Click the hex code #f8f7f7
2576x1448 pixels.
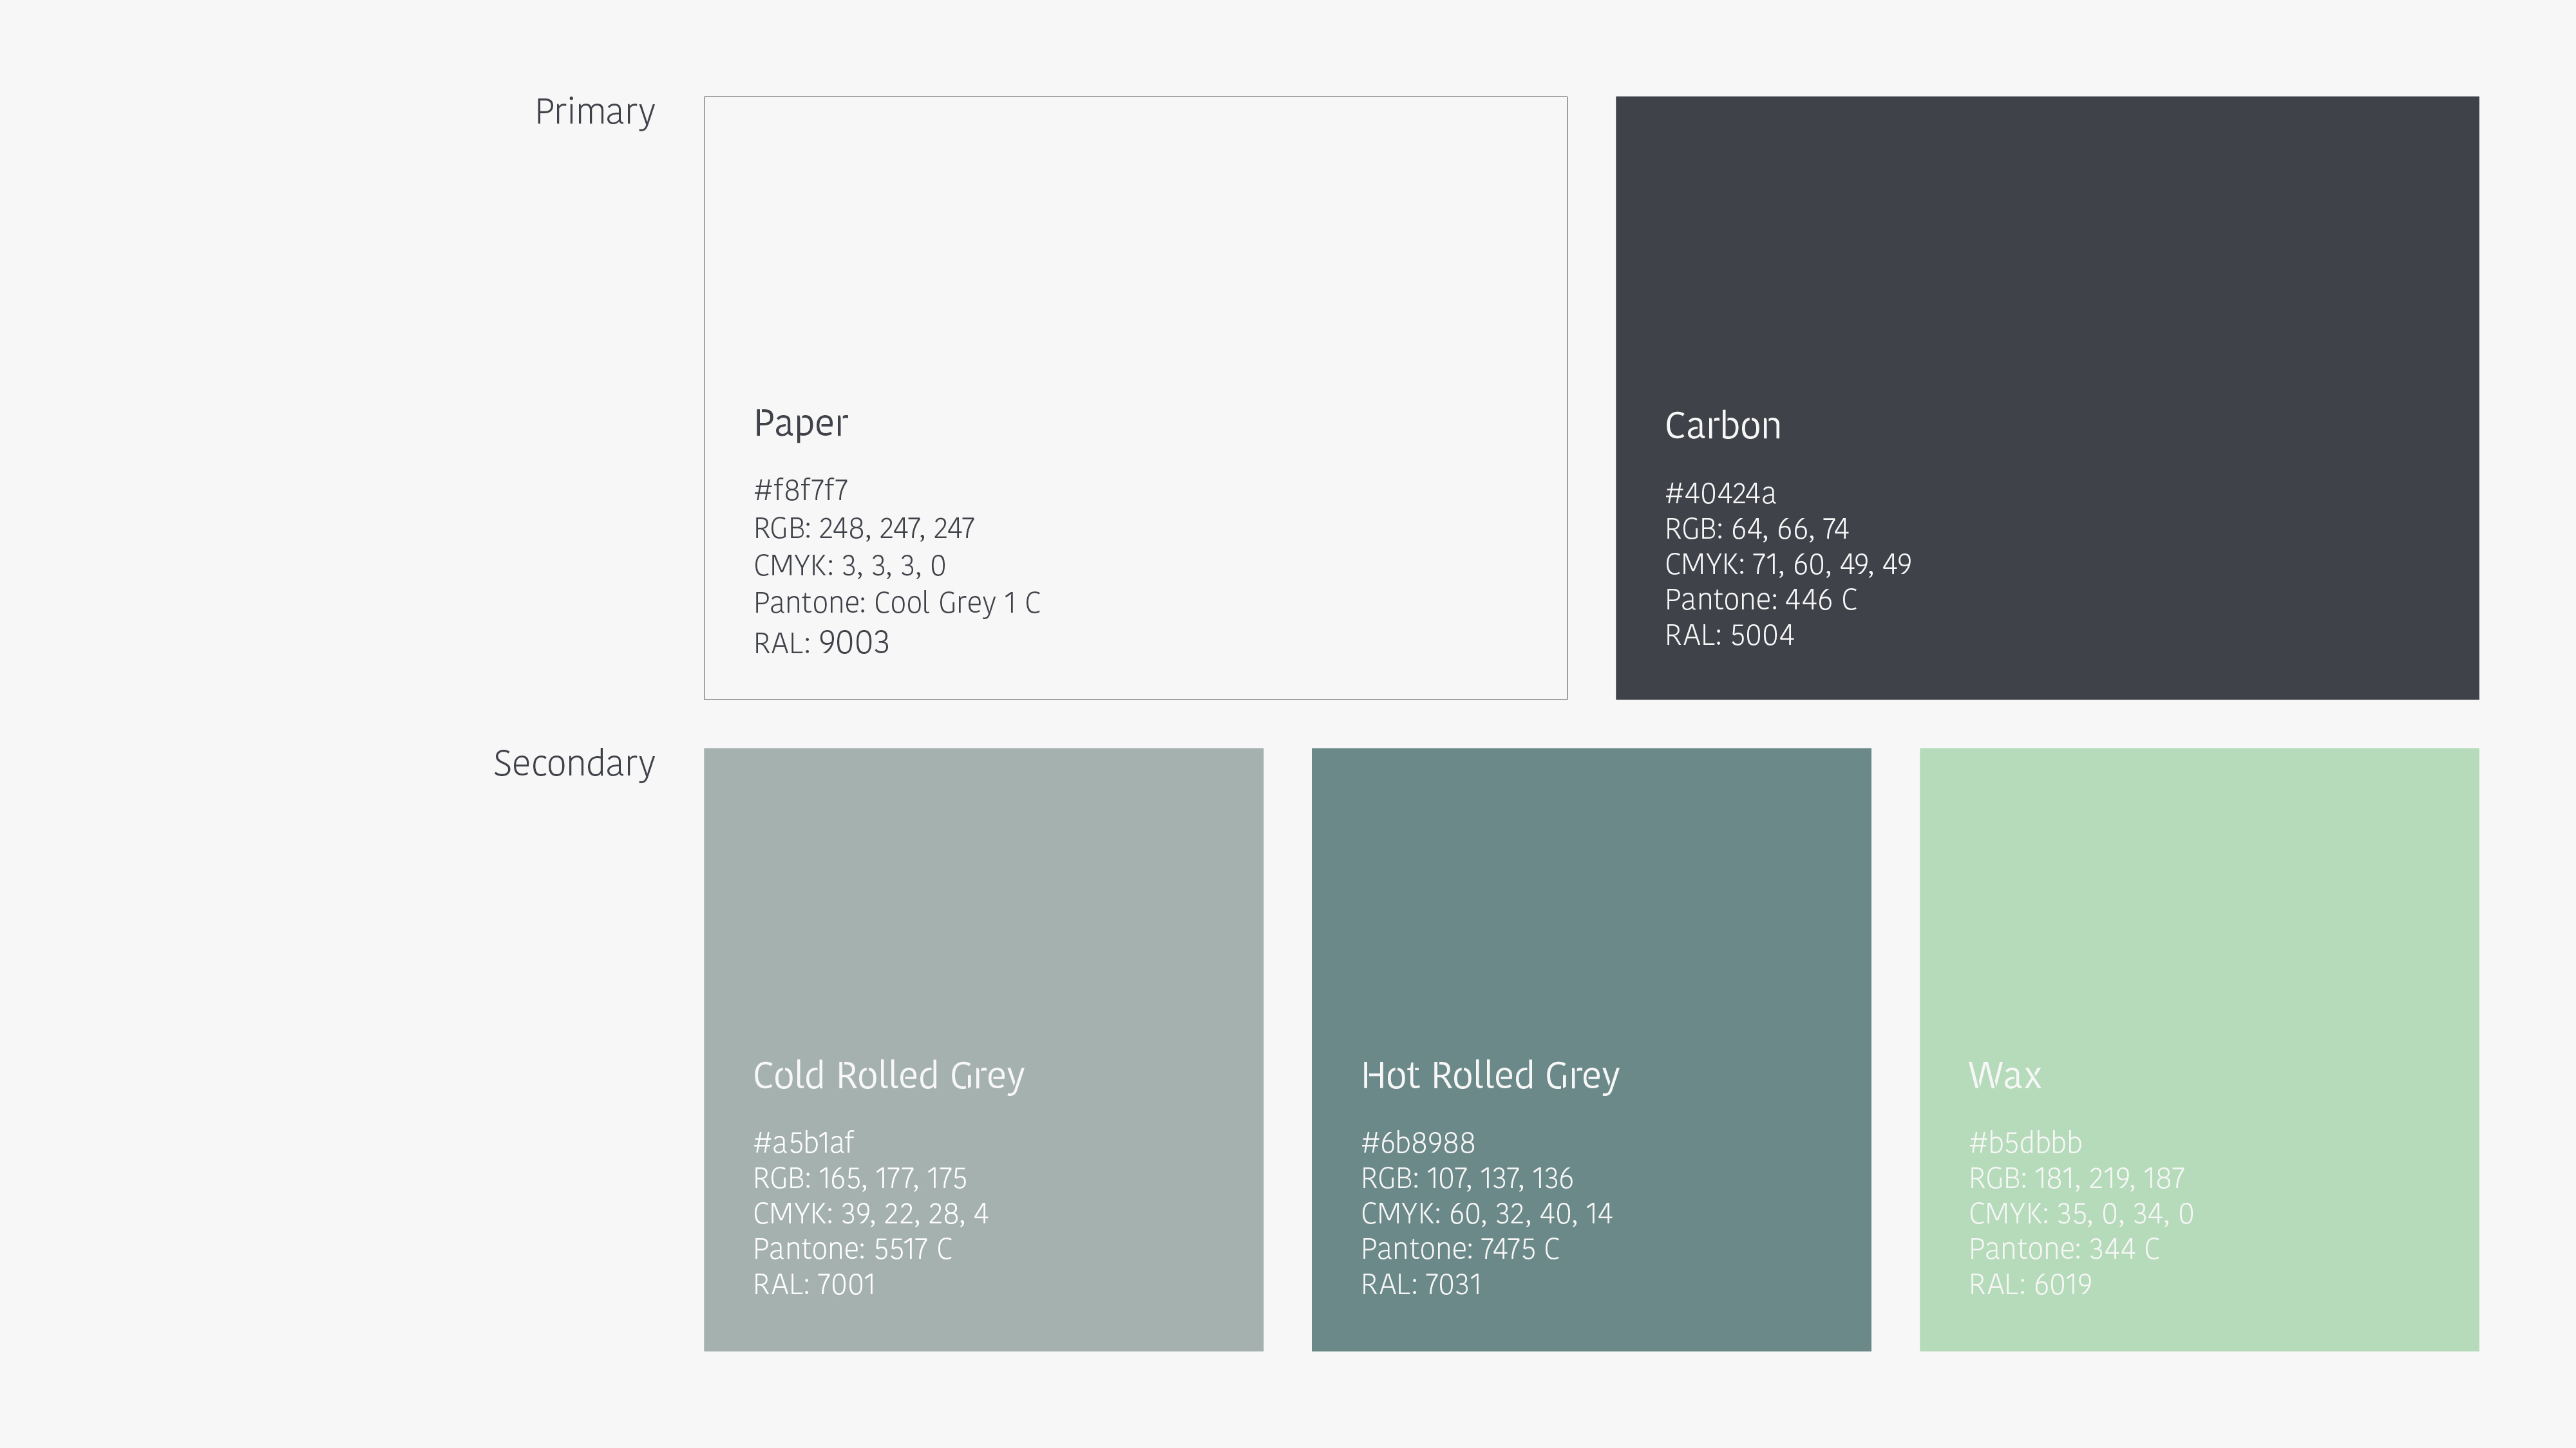pos(800,490)
